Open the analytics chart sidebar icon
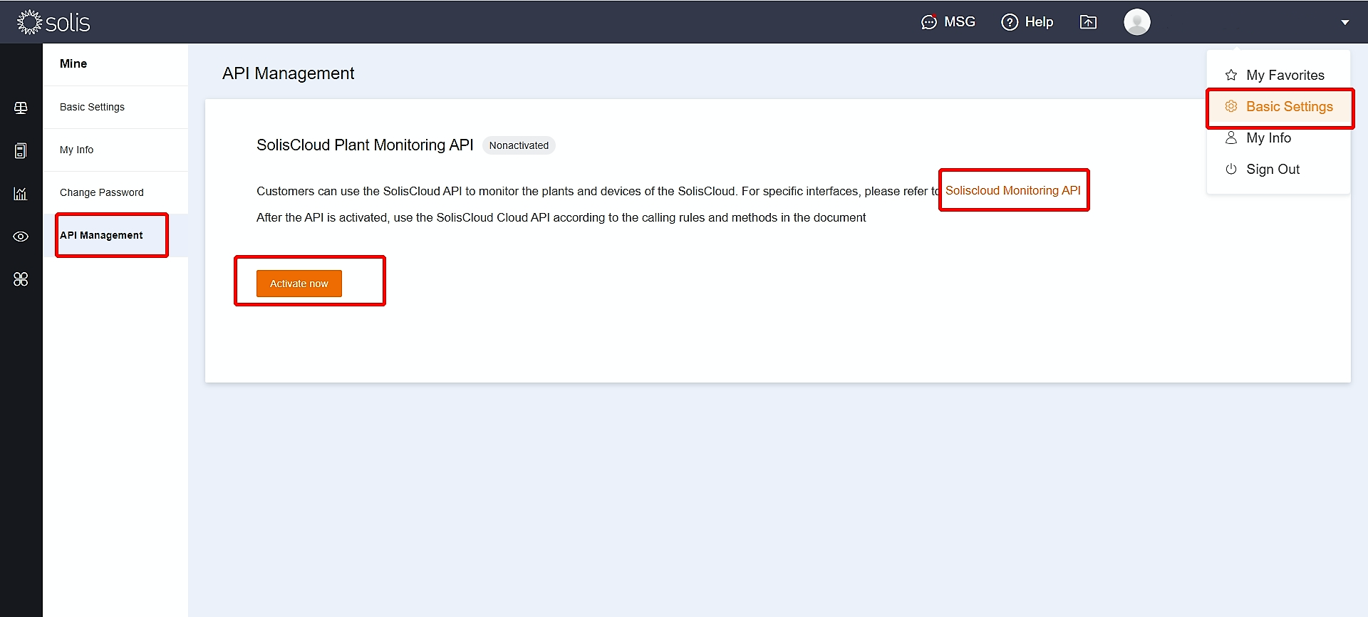Screen dimensions: 1368x617 [x=21, y=193]
